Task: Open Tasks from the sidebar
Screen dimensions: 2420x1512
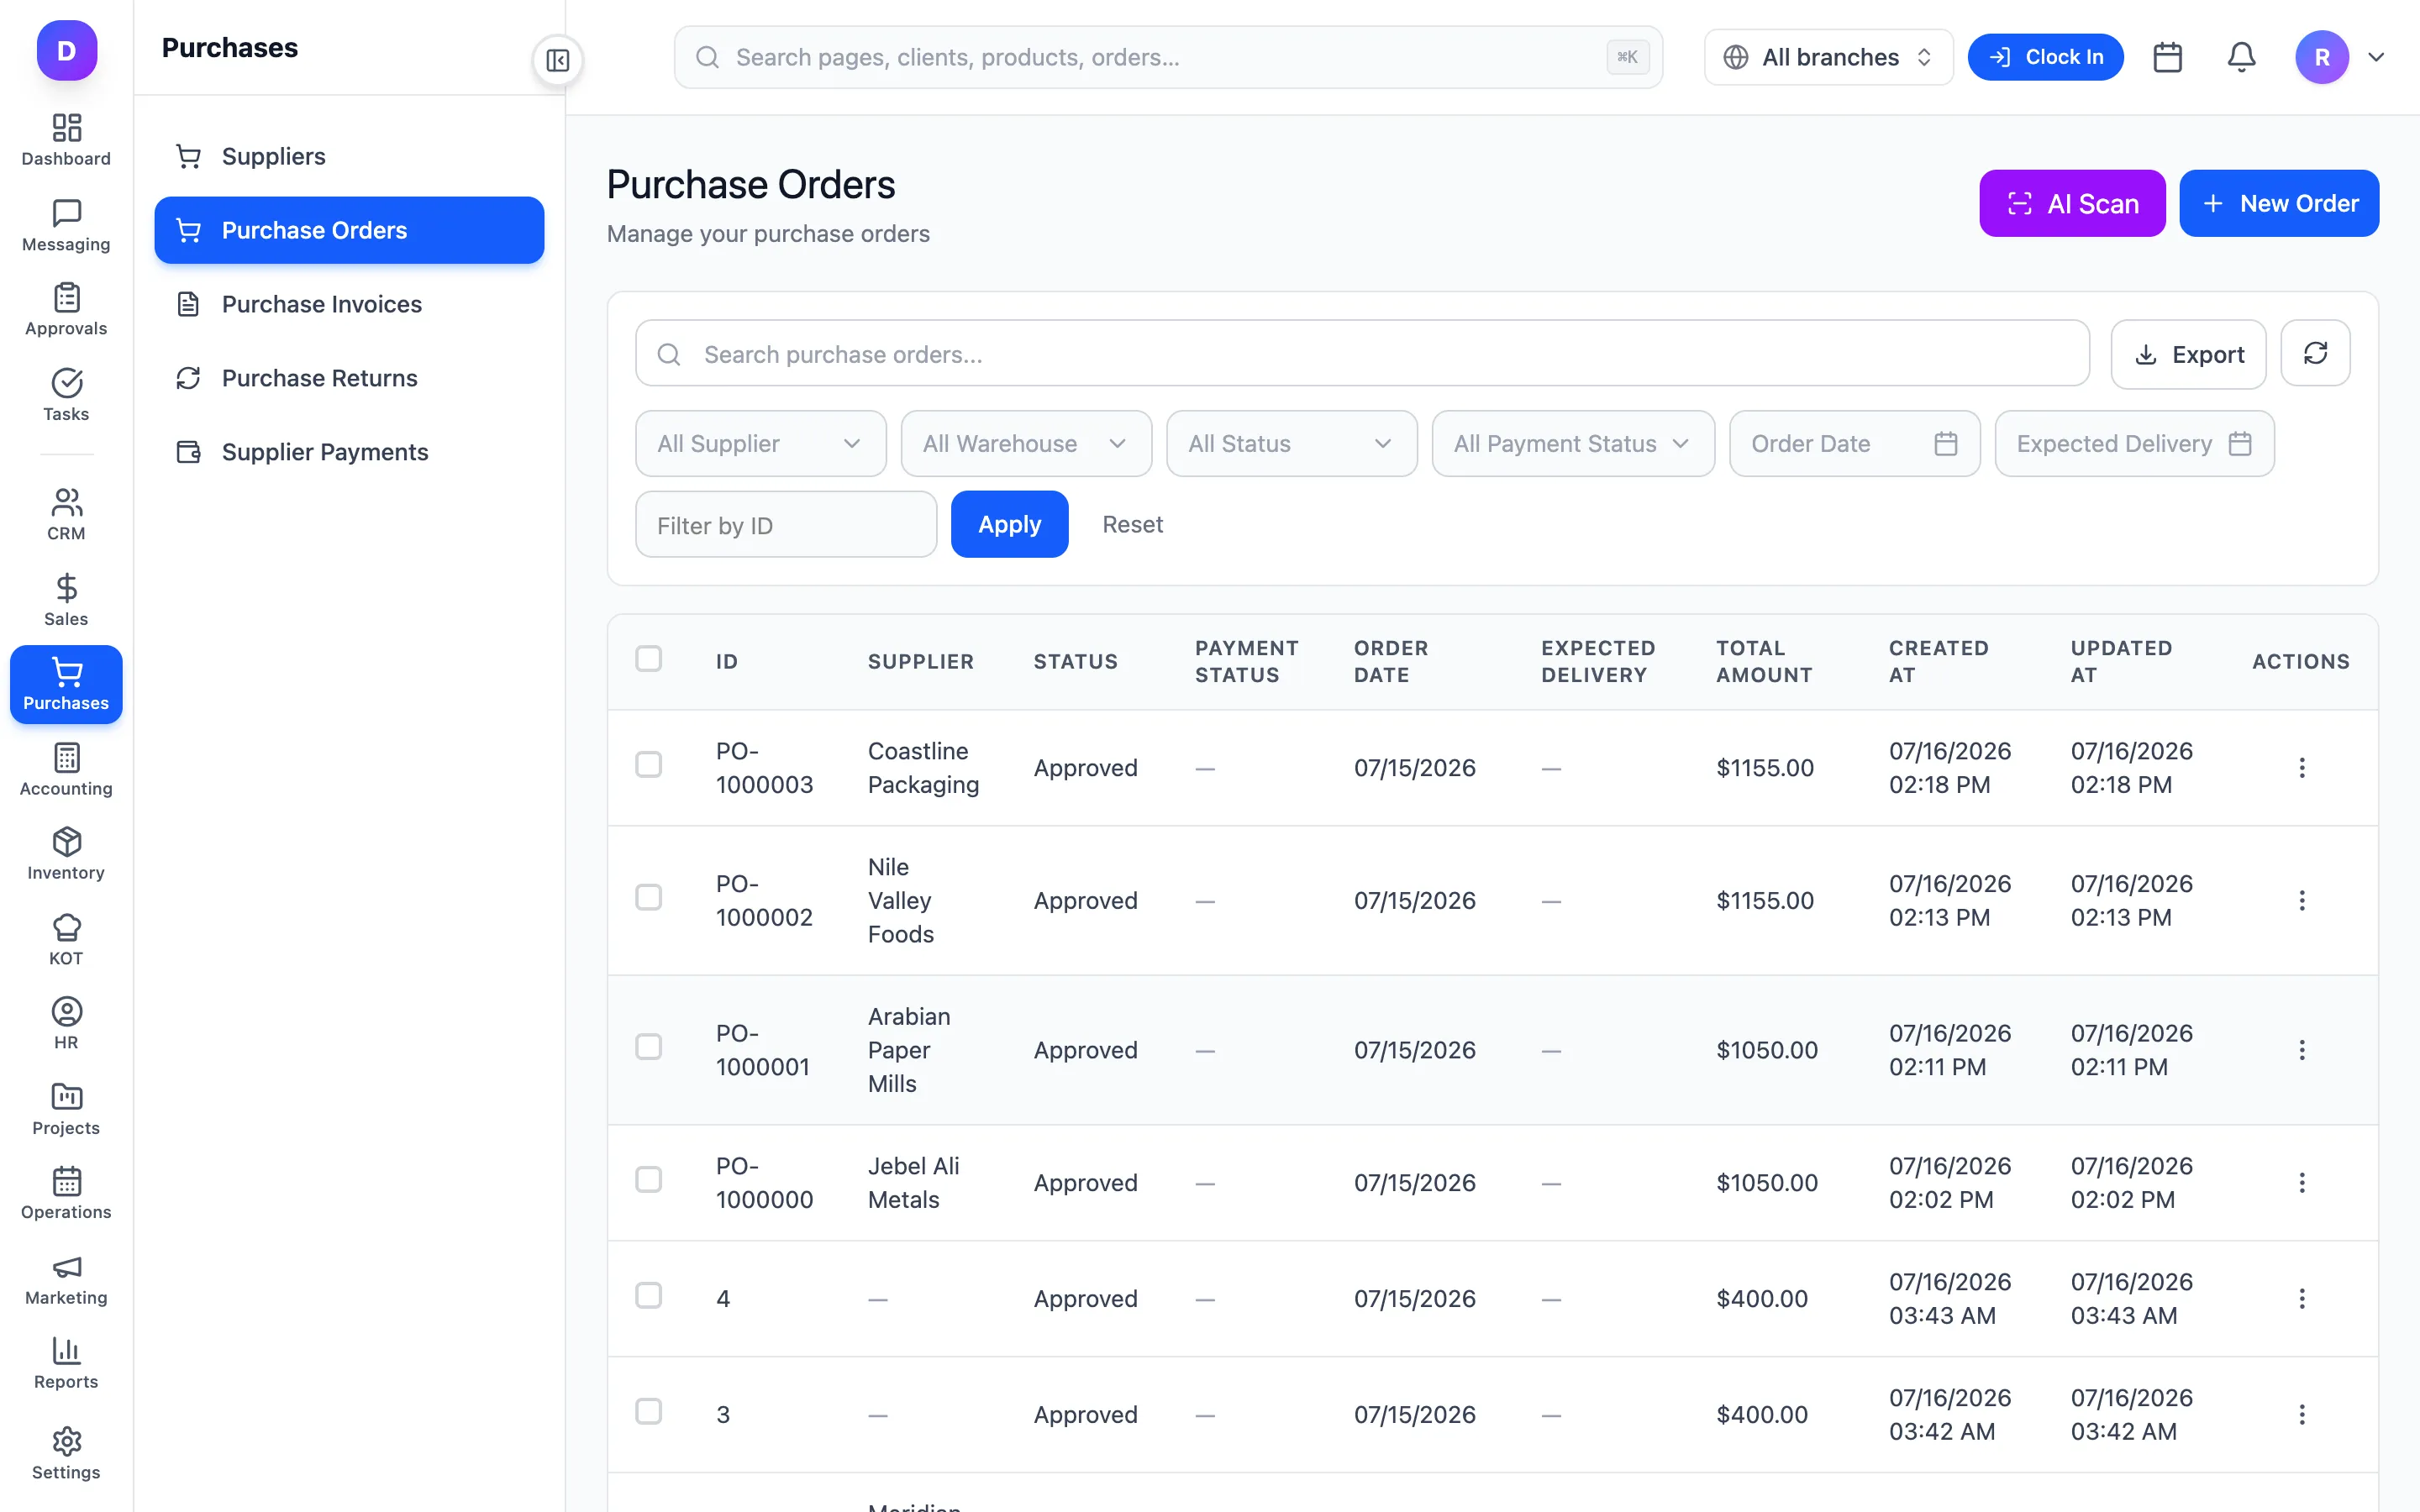Action: point(66,395)
